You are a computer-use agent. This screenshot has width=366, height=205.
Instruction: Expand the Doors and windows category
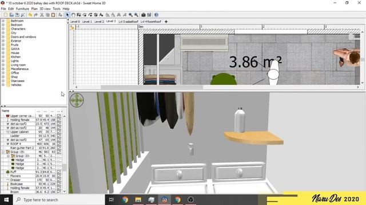[3, 36]
